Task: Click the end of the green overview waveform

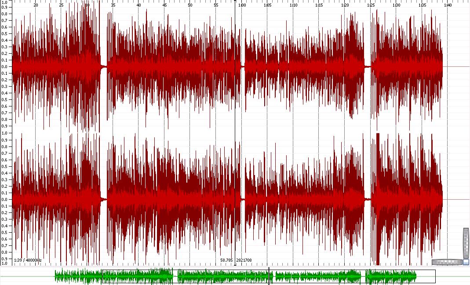Action: [415, 276]
